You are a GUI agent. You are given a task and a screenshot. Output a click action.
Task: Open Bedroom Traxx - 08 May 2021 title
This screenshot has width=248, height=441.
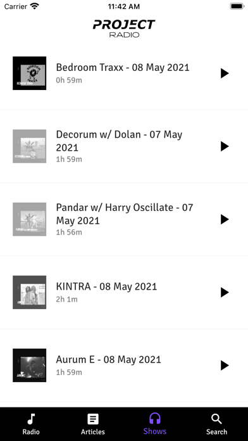[123, 68]
